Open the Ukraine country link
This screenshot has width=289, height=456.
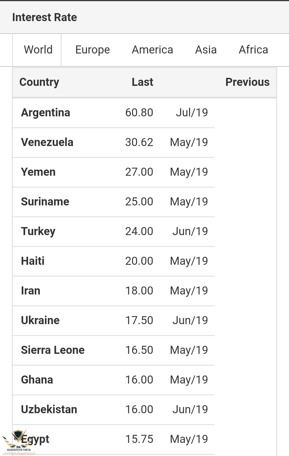point(40,320)
